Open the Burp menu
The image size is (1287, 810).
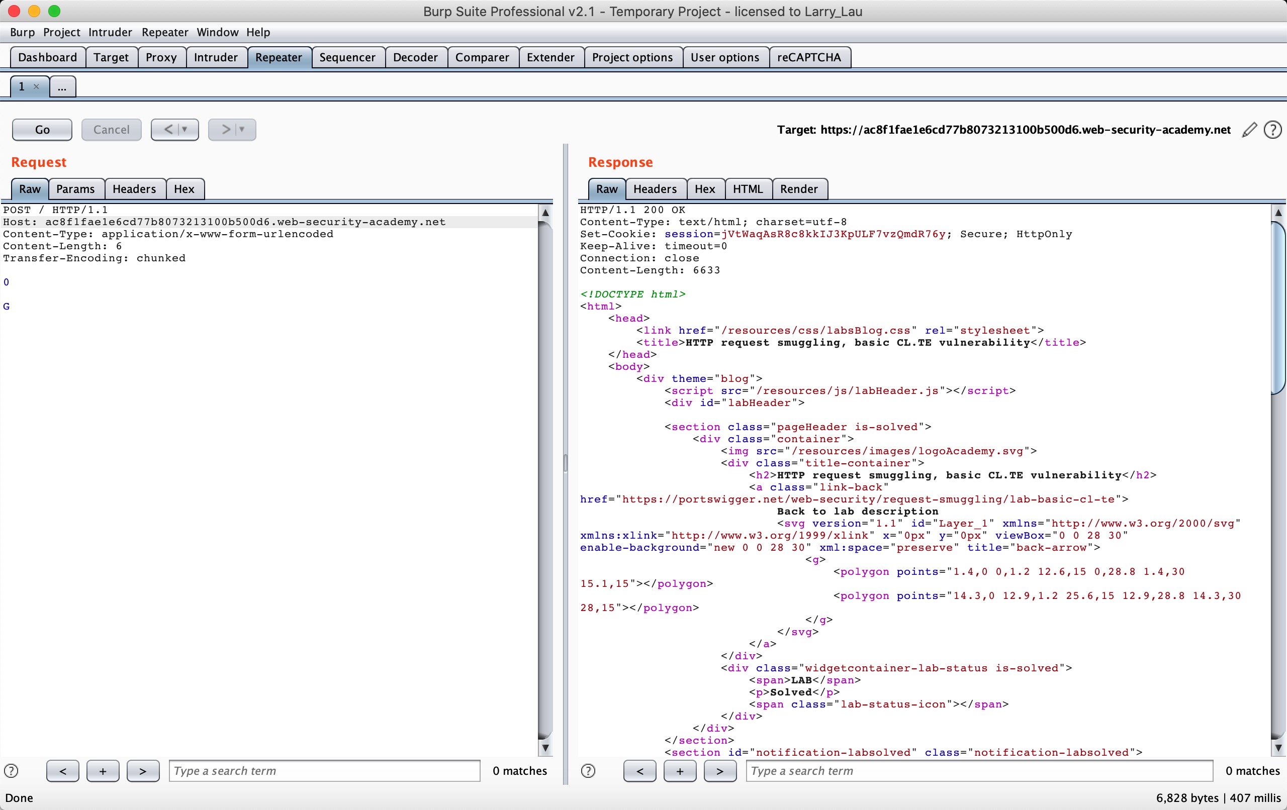coord(23,32)
